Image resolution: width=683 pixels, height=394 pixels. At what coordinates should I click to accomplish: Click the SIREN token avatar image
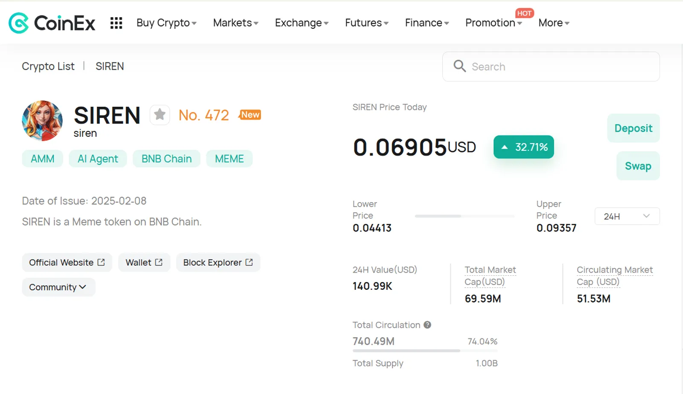42,121
